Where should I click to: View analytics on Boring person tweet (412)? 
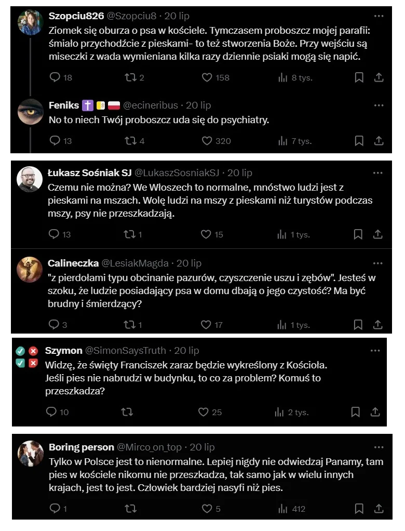283,509
